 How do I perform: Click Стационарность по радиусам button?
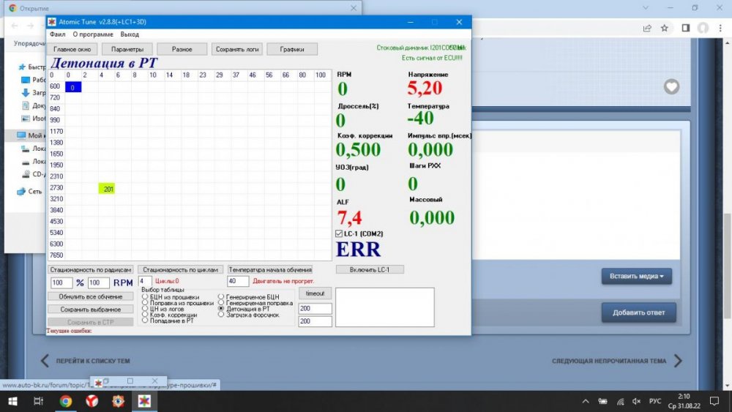pos(91,270)
